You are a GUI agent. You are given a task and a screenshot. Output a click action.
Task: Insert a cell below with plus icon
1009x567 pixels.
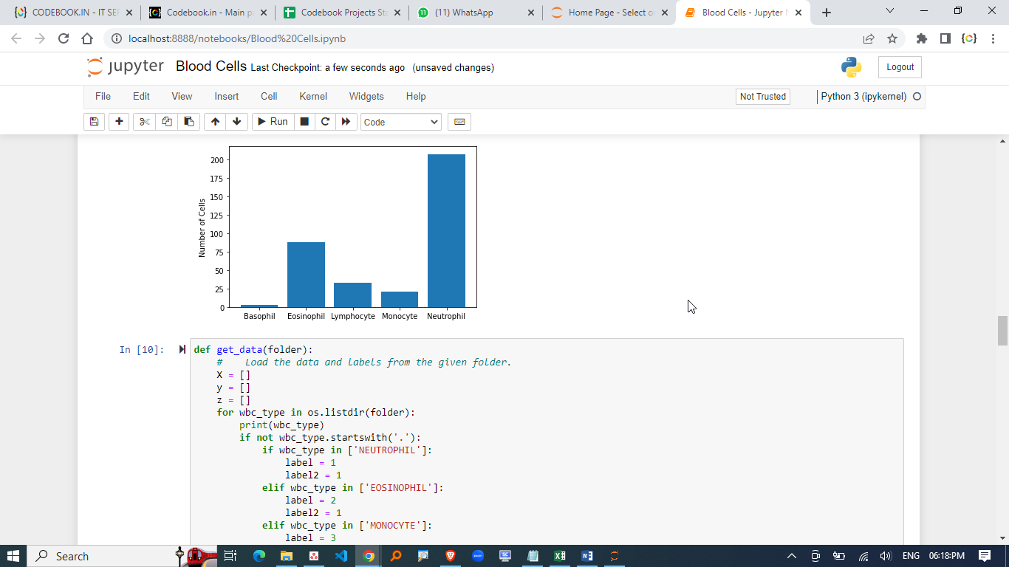(119, 122)
